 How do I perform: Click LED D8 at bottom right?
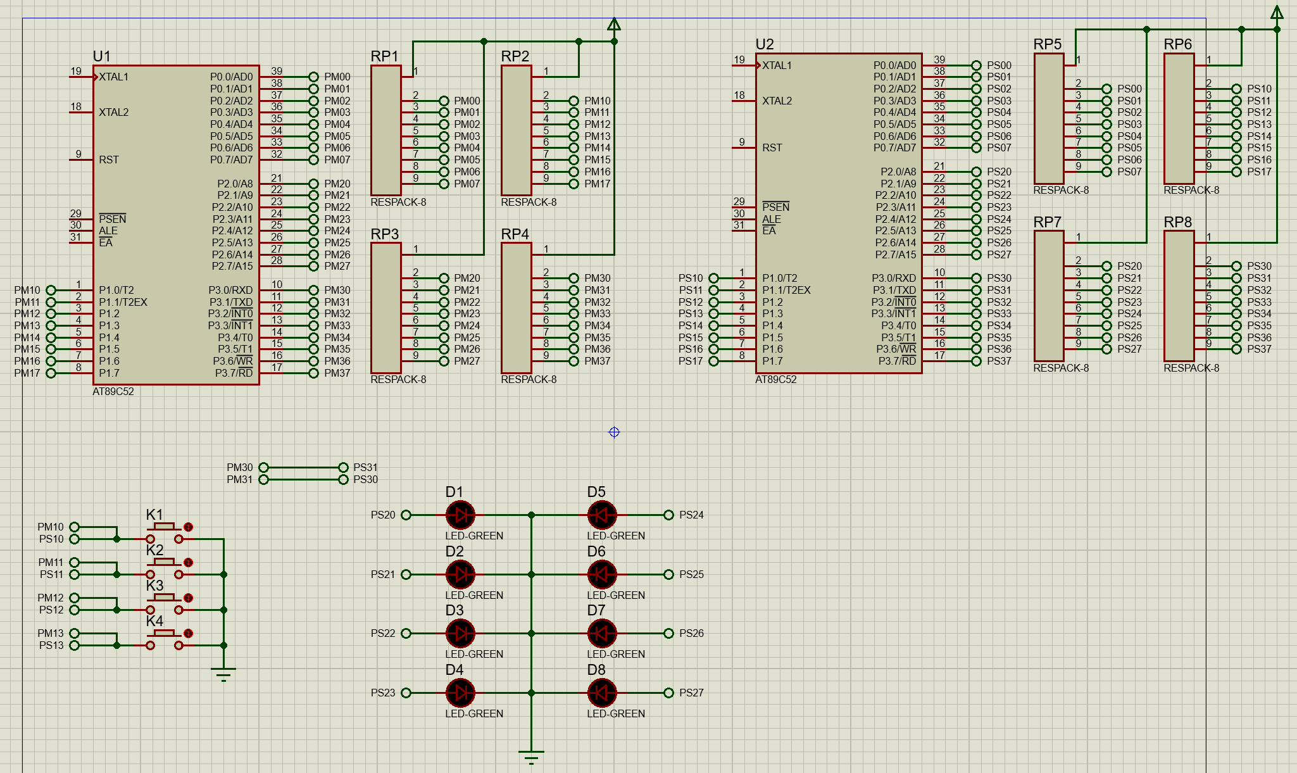[601, 693]
